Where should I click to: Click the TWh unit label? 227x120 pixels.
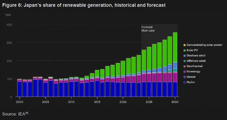pyautogui.click(x=8, y=15)
